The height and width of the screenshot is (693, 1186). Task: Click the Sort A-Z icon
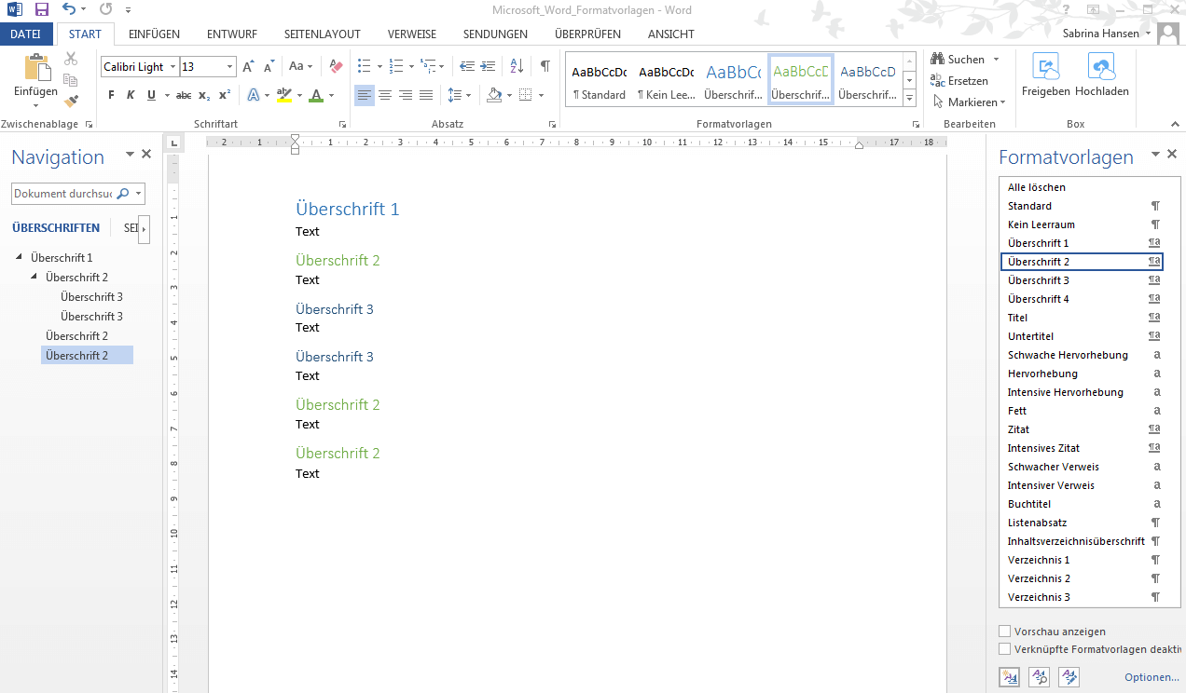(517, 67)
